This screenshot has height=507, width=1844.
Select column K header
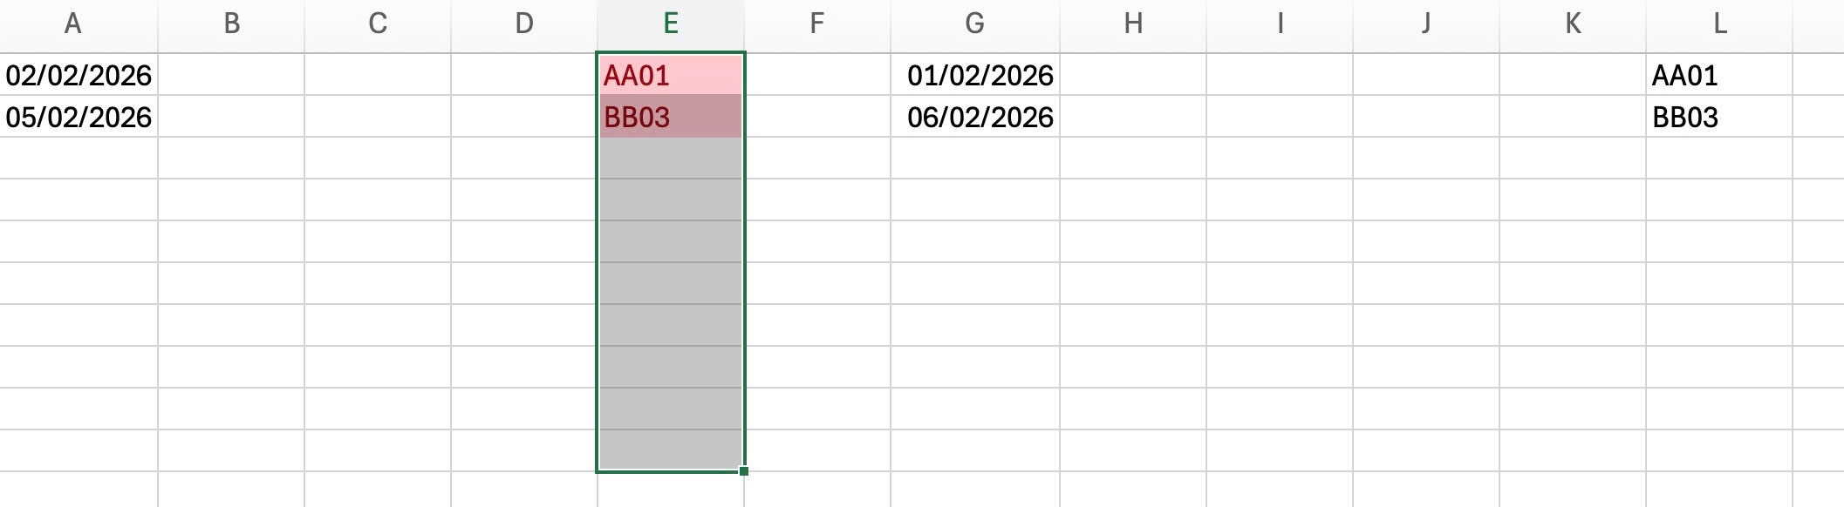tap(1573, 25)
